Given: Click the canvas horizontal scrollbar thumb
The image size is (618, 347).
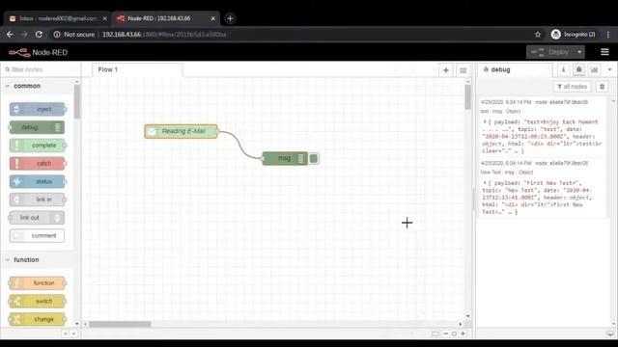Looking at the screenshot, I should pyautogui.click(x=120, y=324).
